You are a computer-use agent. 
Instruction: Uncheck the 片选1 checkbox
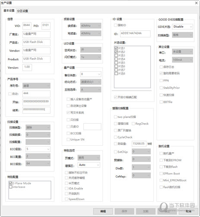click(x=116, y=48)
